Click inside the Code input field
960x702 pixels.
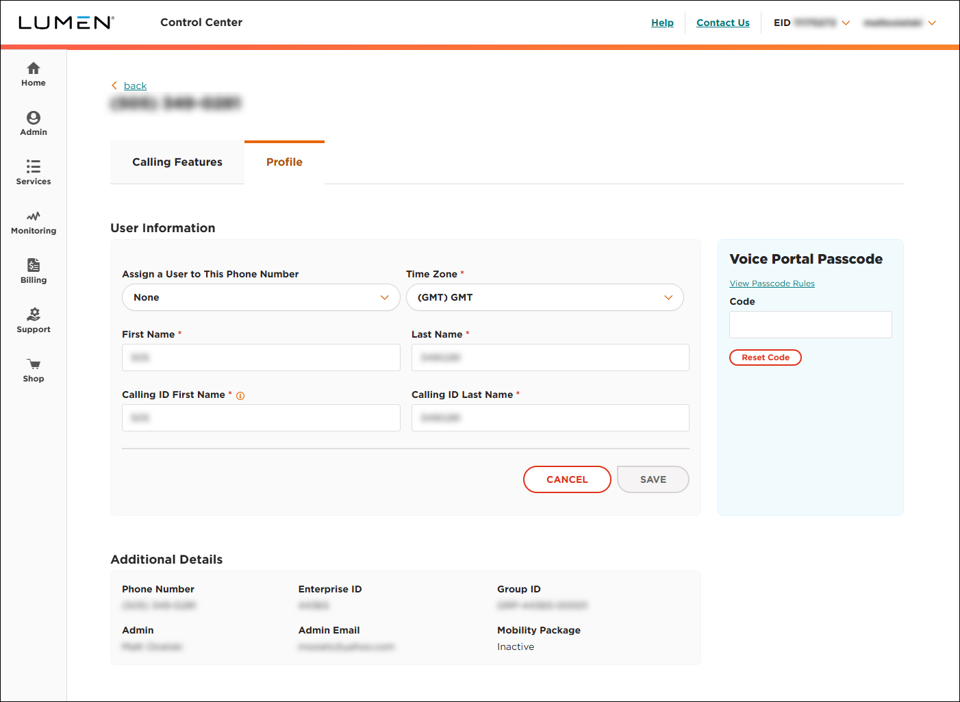pos(810,325)
